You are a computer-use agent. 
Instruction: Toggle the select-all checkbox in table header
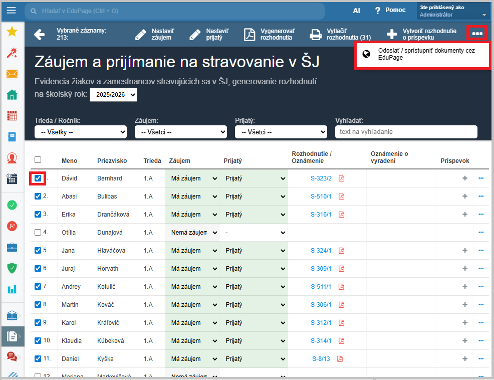38,160
